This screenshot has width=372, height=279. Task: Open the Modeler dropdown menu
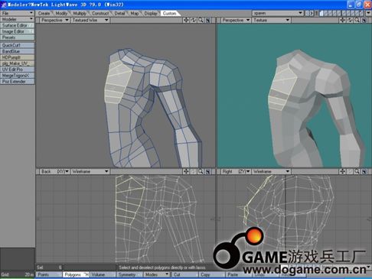pyautogui.click(x=17, y=19)
